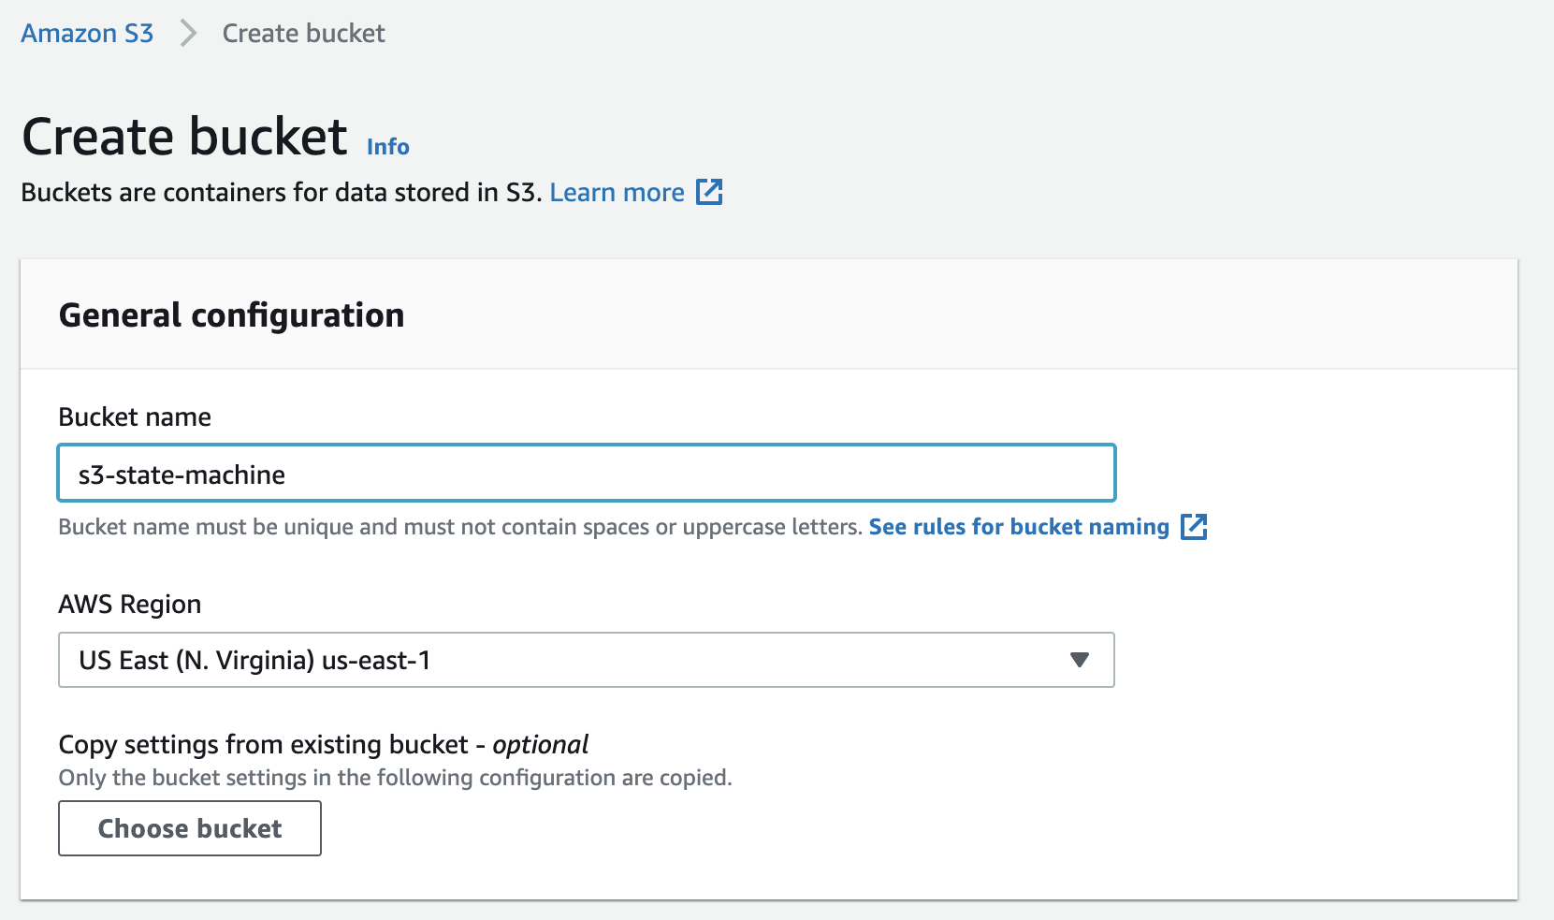Click the bucket naming uniqueness hint text

coord(458,526)
